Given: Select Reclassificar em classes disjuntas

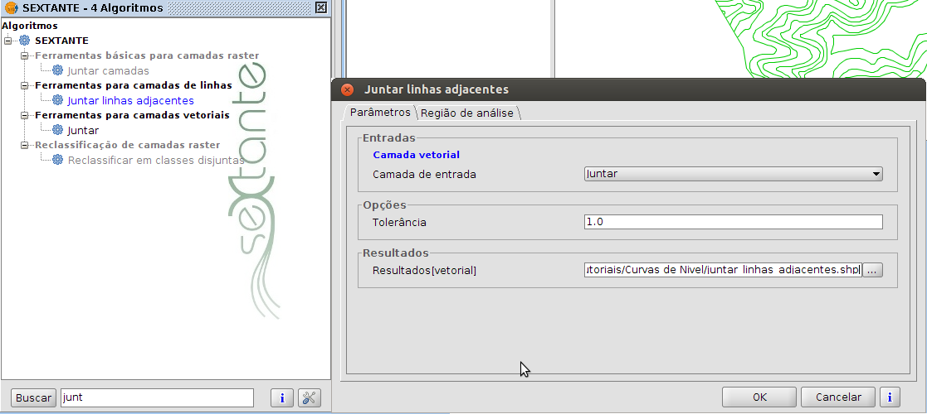Looking at the screenshot, I should [x=156, y=161].
